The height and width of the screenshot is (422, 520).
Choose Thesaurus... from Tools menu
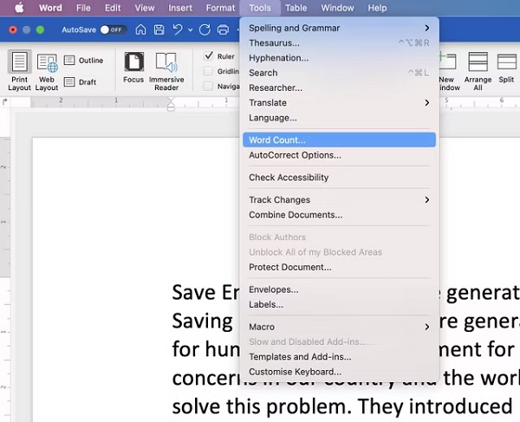coord(339,43)
